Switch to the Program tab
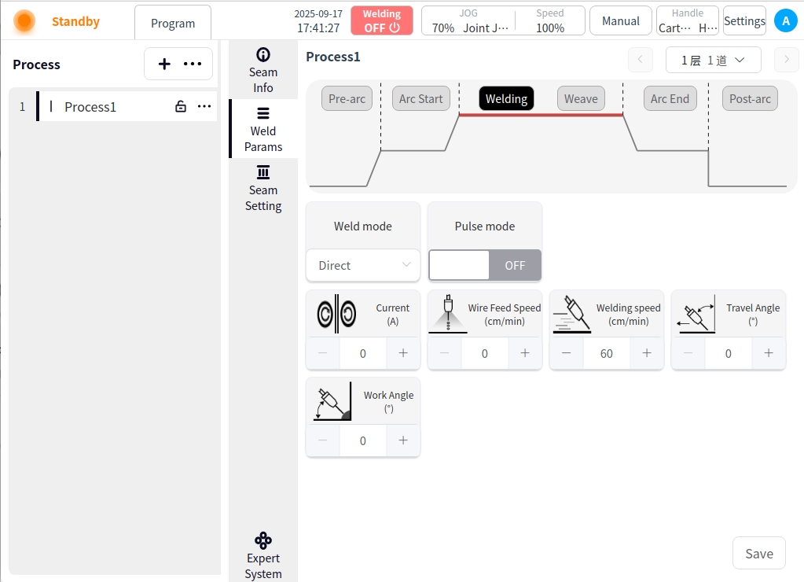804x582 pixels. click(173, 23)
